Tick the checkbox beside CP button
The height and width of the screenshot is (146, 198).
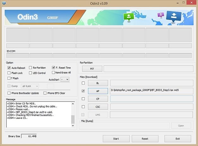(x=83, y=99)
